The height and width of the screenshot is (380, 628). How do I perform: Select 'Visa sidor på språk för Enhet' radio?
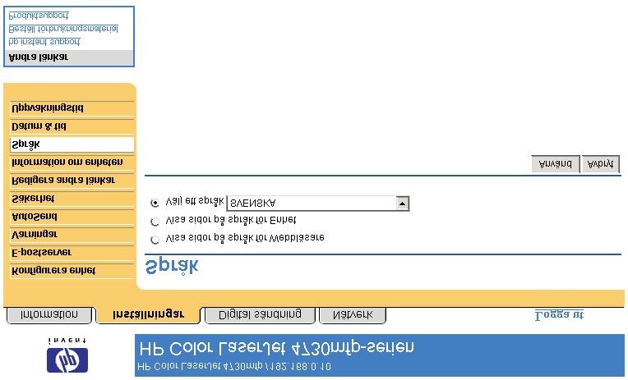(155, 222)
